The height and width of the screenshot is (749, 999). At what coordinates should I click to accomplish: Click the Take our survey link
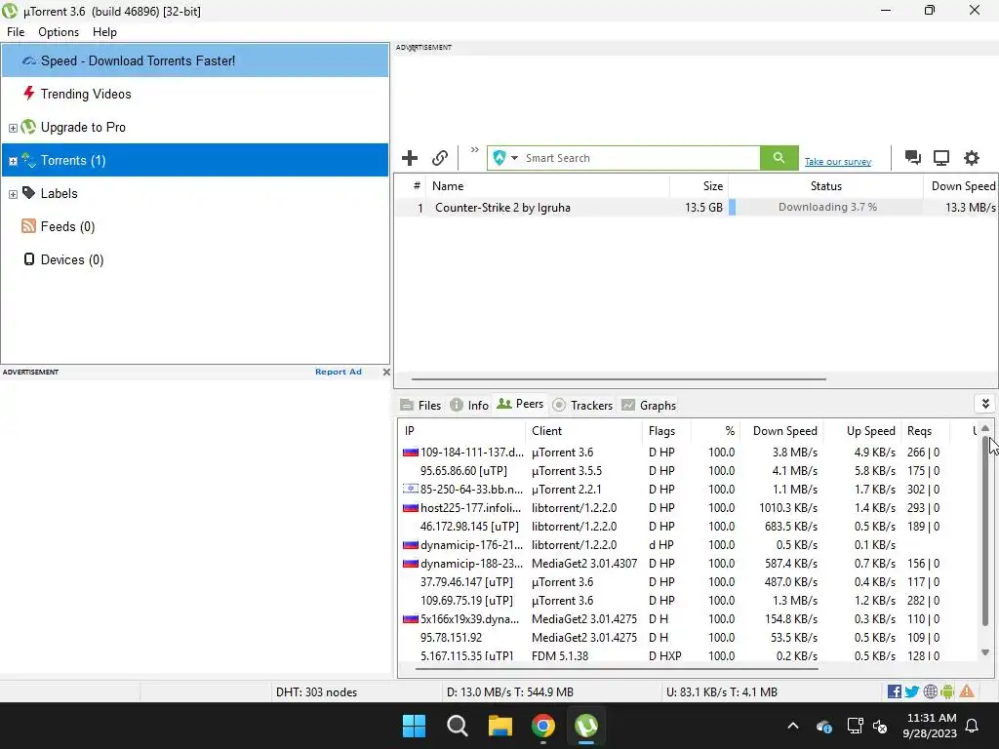(x=838, y=162)
